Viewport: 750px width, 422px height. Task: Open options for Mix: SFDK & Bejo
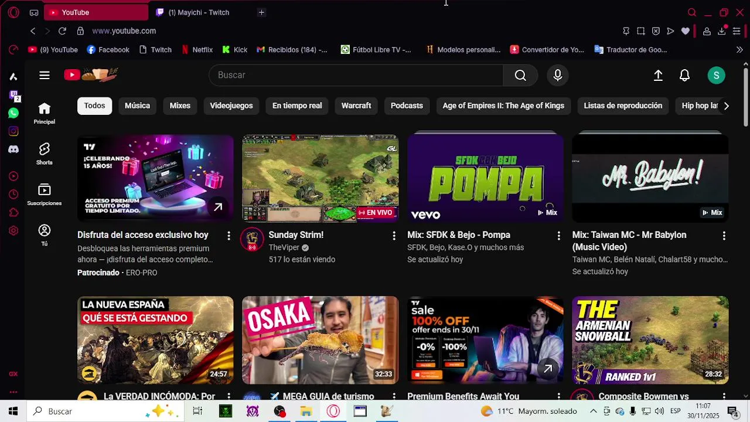558,236
